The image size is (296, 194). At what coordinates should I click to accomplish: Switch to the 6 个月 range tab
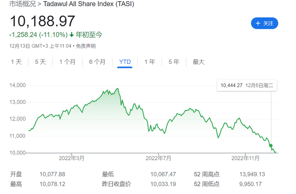point(97,62)
